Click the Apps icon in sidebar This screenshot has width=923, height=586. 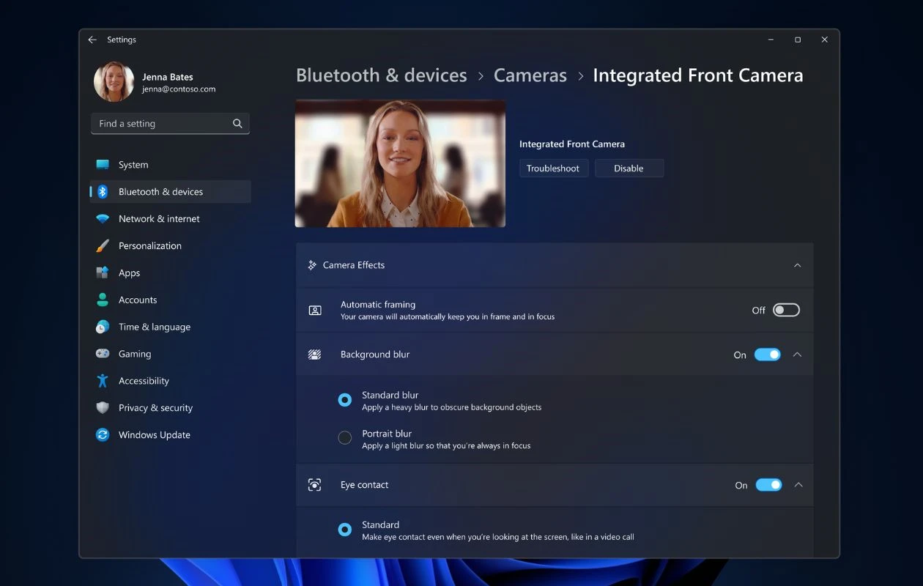[103, 272]
